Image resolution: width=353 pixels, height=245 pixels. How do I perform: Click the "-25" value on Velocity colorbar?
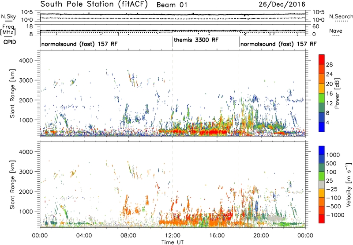coord(332,189)
